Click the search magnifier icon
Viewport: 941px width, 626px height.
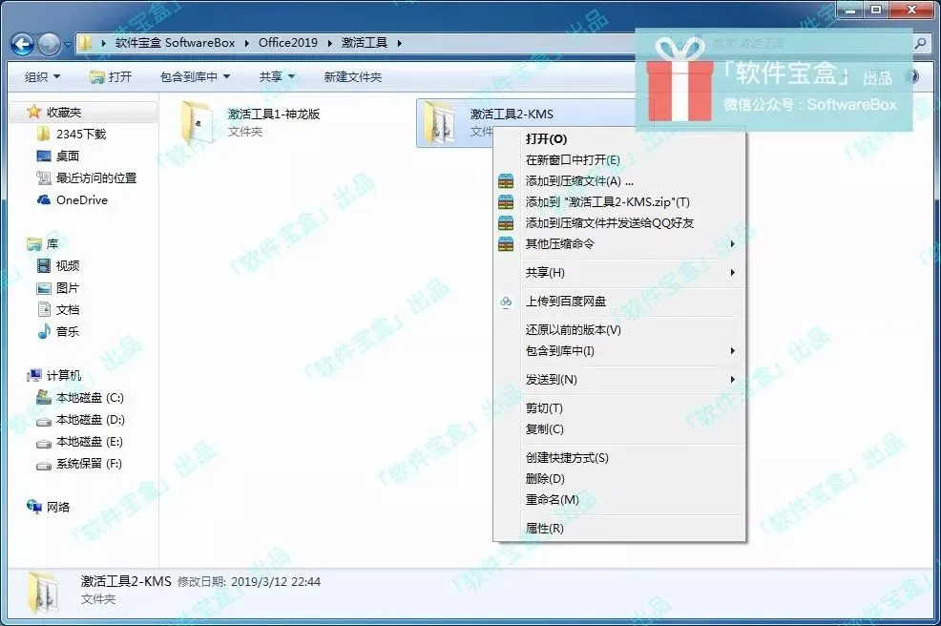[920, 43]
